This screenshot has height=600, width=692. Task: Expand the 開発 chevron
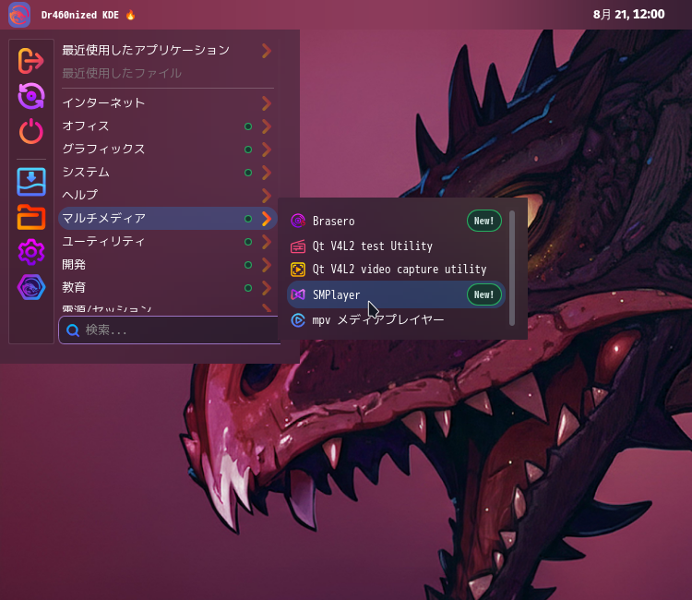pyautogui.click(x=266, y=264)
